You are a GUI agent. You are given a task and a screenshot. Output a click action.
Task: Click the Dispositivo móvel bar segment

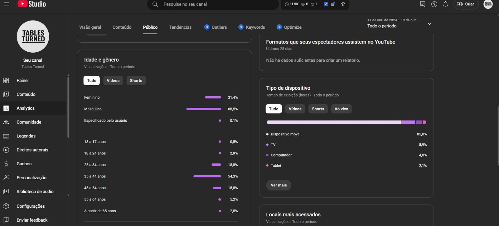pyautogui.click(x=334, y=122)
